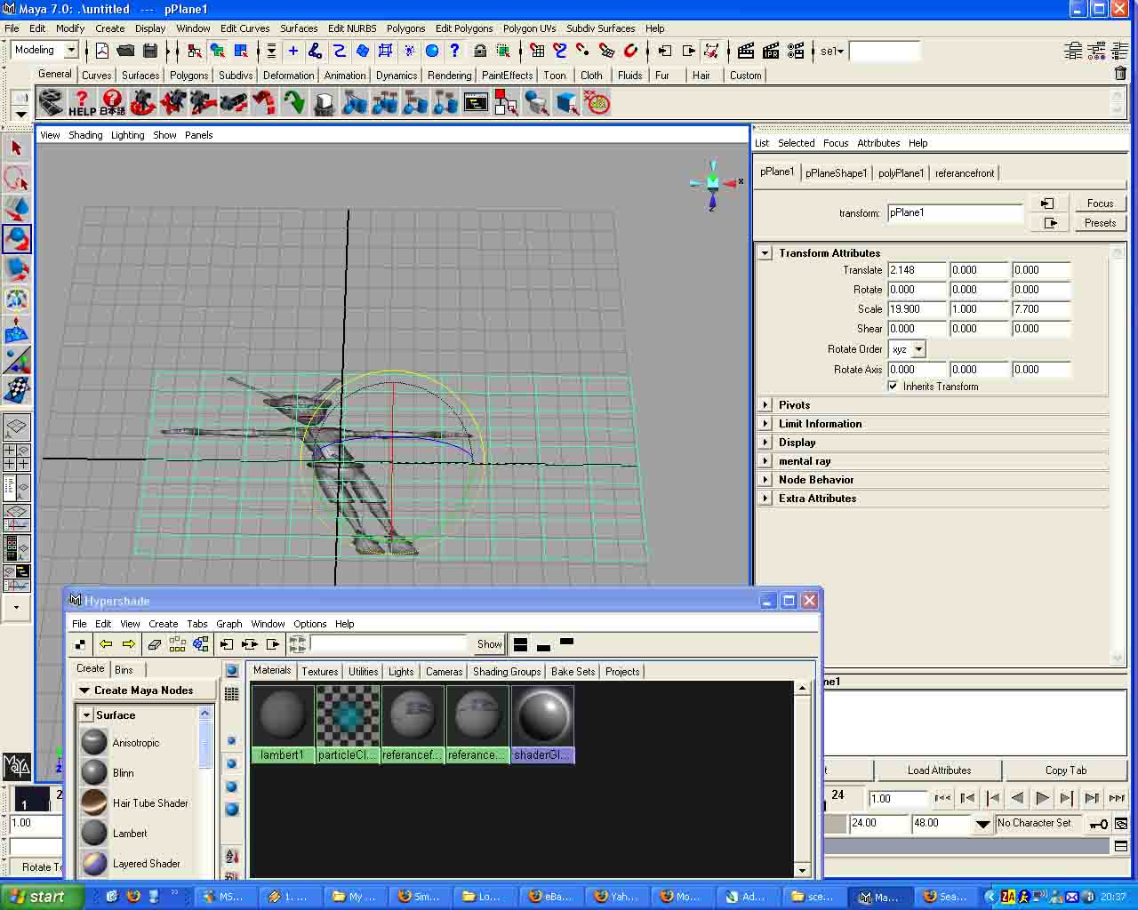
Task: Activate the Lasso selection tool
Action: (16, 179)
